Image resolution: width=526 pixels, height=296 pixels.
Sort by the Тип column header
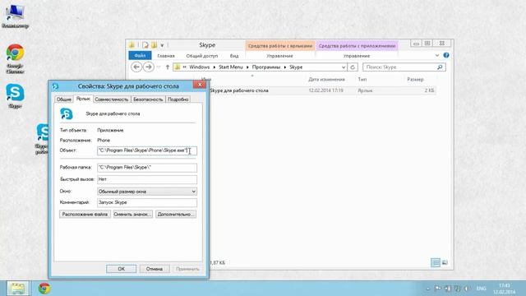point(362,80)
